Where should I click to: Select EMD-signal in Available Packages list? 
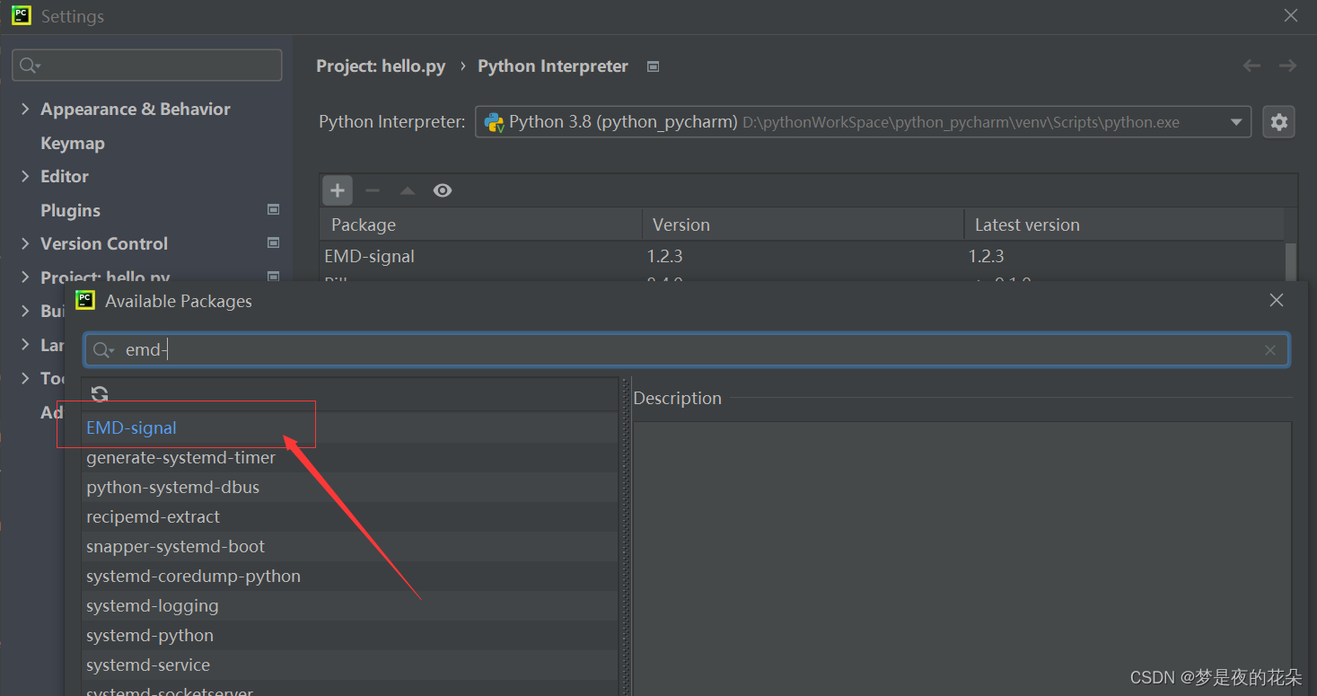click(x=350, y=427)
